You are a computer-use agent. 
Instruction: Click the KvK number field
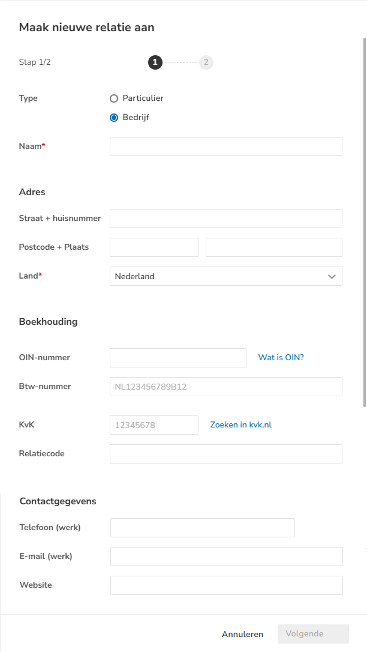coord(154,425)
